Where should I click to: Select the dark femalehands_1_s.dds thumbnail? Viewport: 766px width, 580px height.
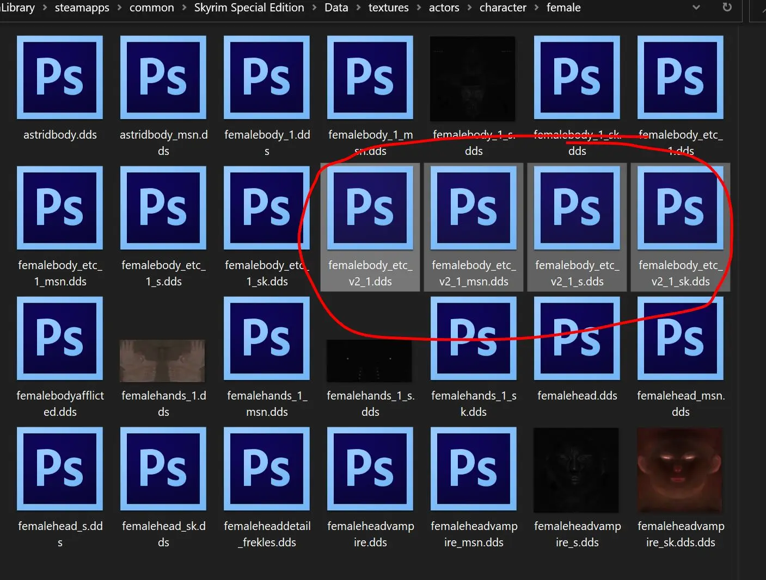pyautogui.click(x=369, y=361)
